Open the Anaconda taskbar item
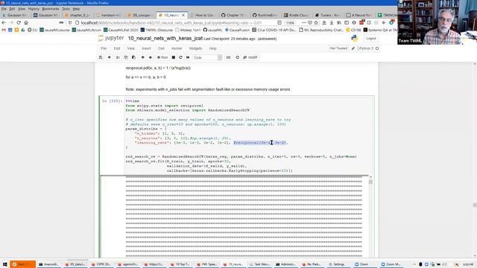The image size is (477, 268). [x=48, y=264]
